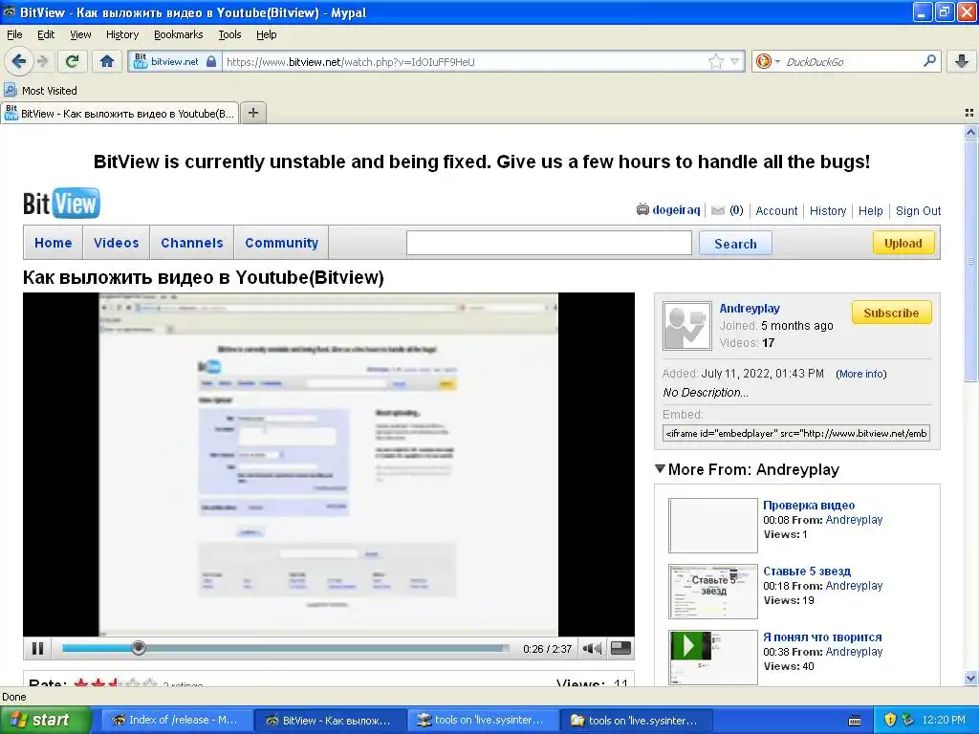Viewport: 979px width, 734px height.
Task: Click the browser forward arrow
Action: tap(42, 61)
